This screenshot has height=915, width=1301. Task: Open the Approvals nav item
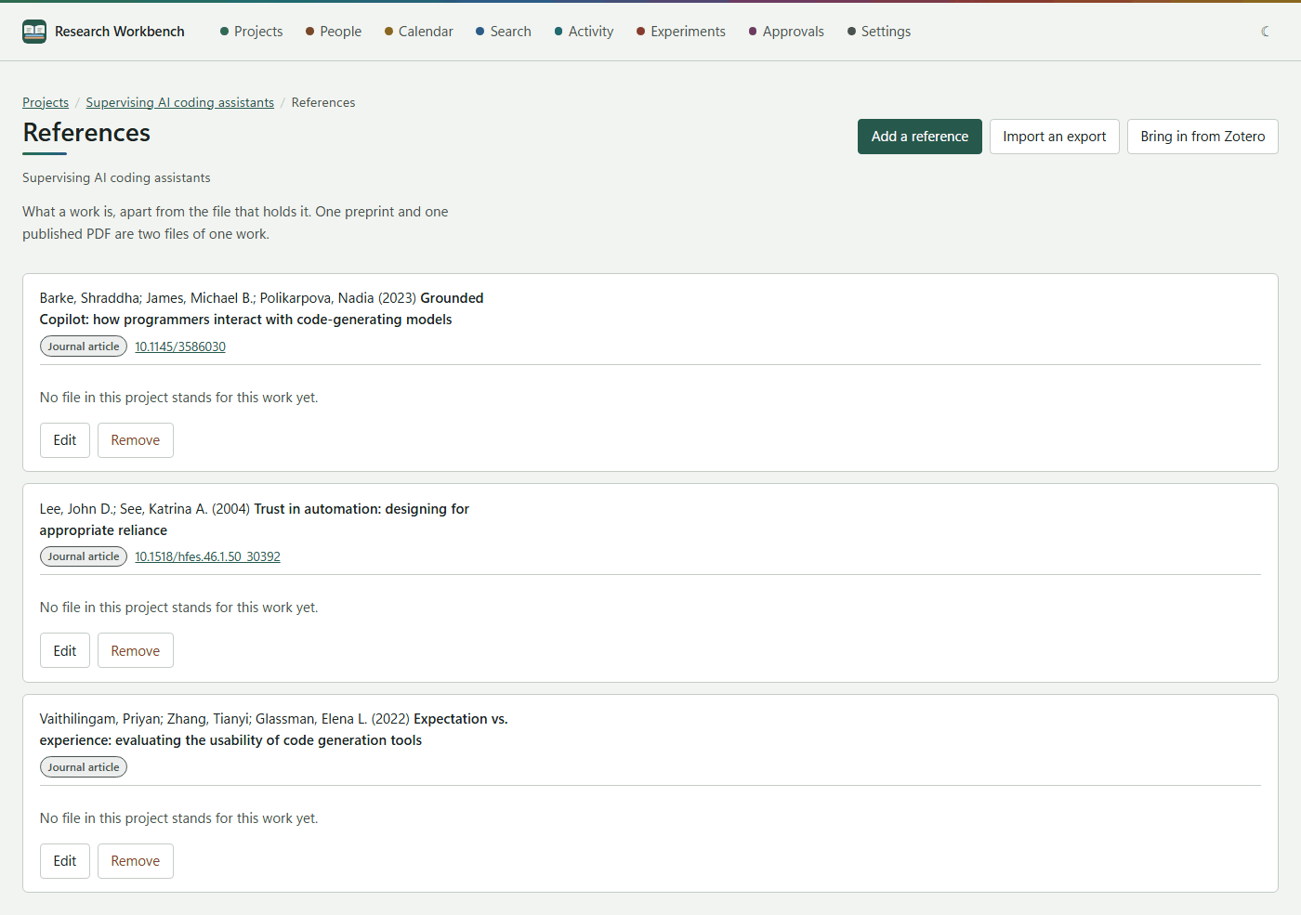coord(786,32)
